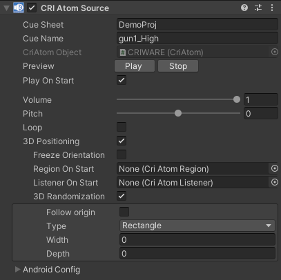Click the Pitch slider handle
This screenshot has height=280, width=281.
click(178, 113)
